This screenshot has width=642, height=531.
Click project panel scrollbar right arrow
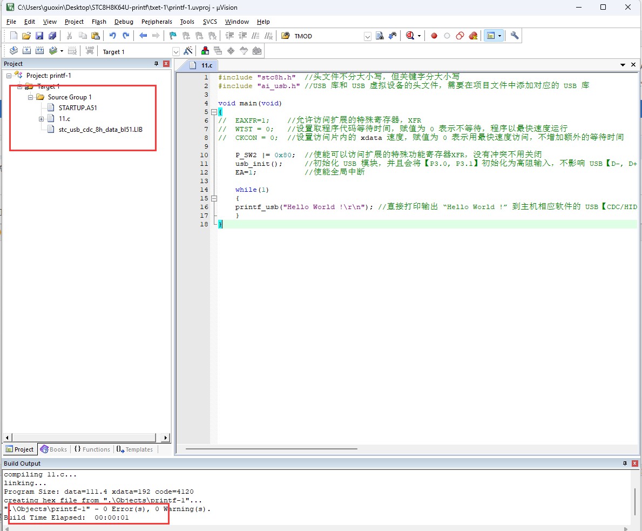click(165, 438)
